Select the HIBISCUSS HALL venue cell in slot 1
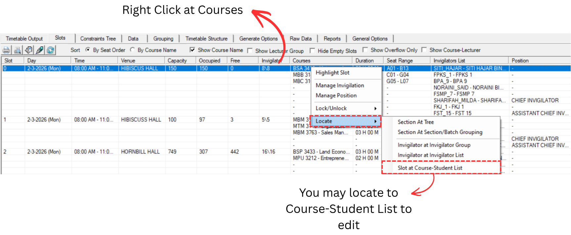571x235 pixels. tap(142, 119)
